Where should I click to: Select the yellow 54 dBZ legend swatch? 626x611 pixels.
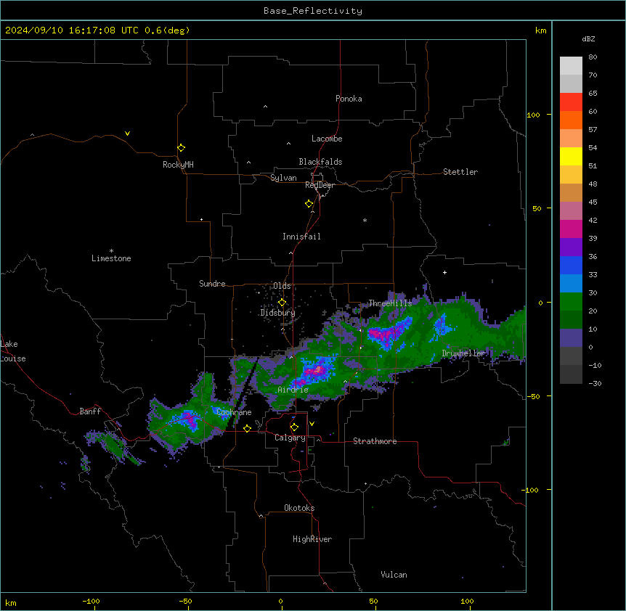pos(571,156)
